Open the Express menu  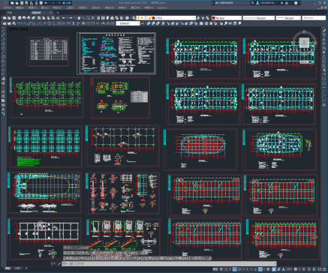(x=162, y=7)
